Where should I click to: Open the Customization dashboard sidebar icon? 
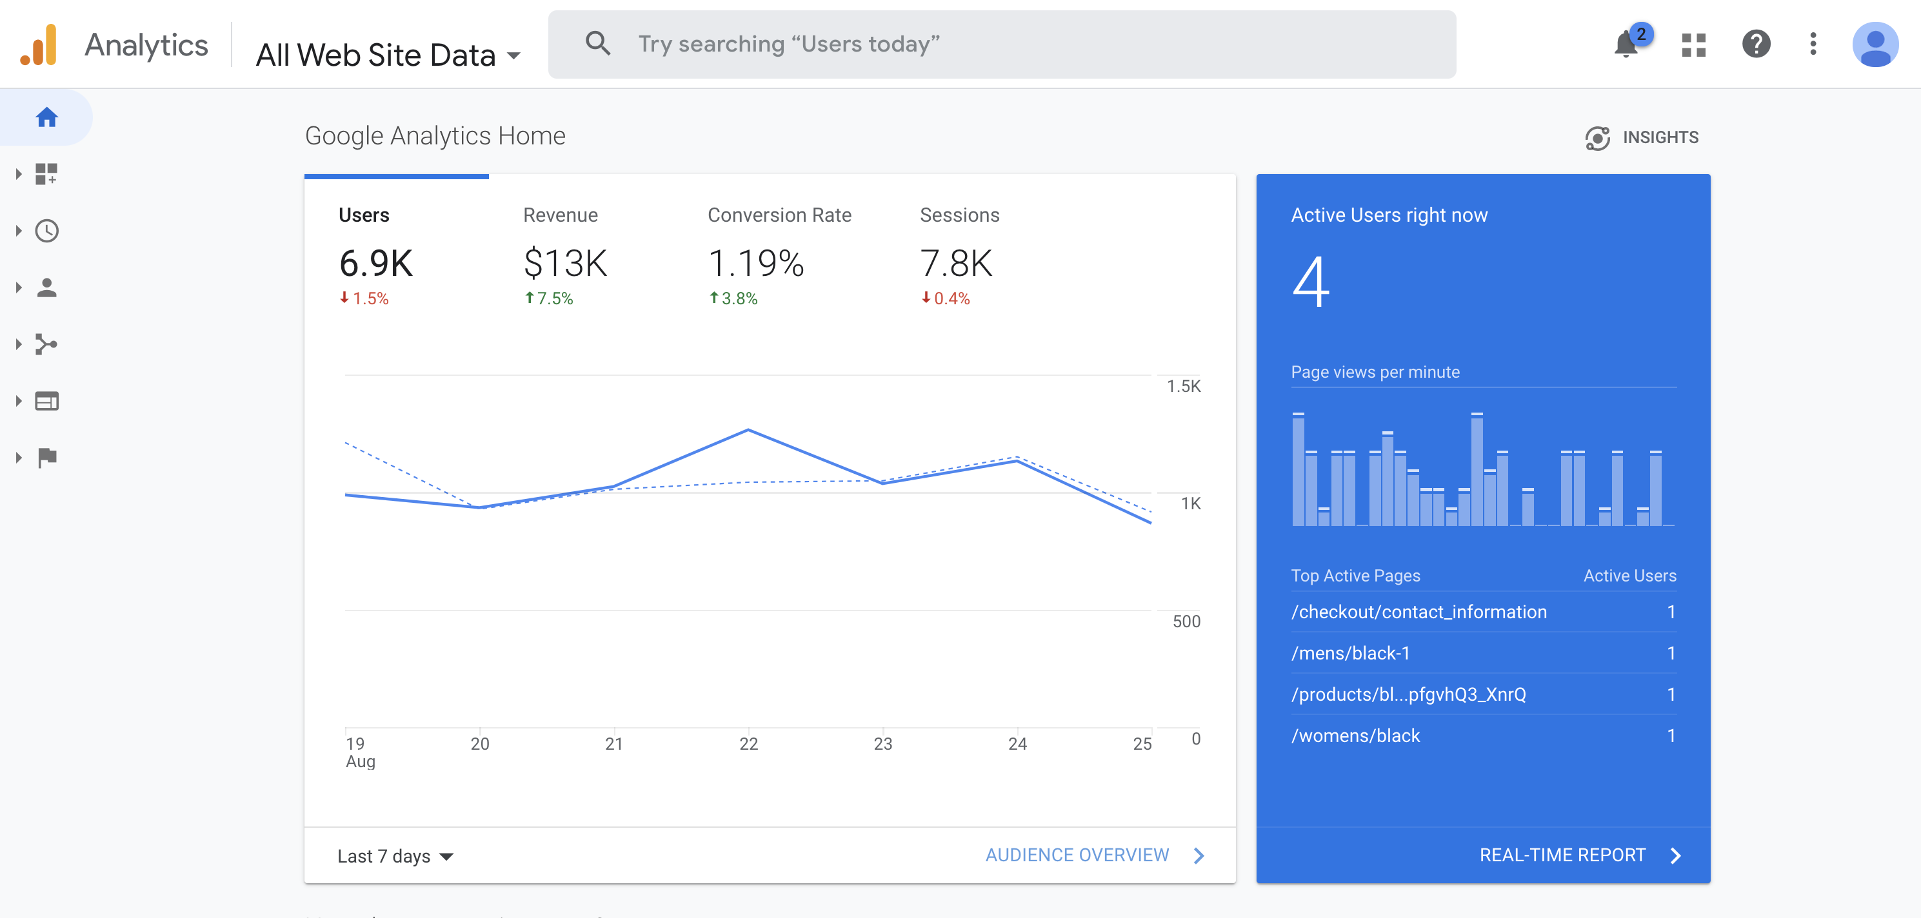point(47,174)
